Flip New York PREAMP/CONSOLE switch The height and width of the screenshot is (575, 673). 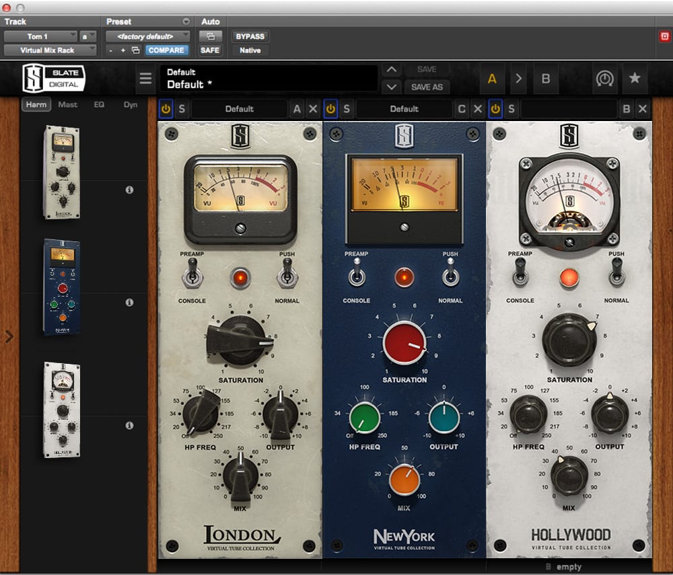coord(357,274)
